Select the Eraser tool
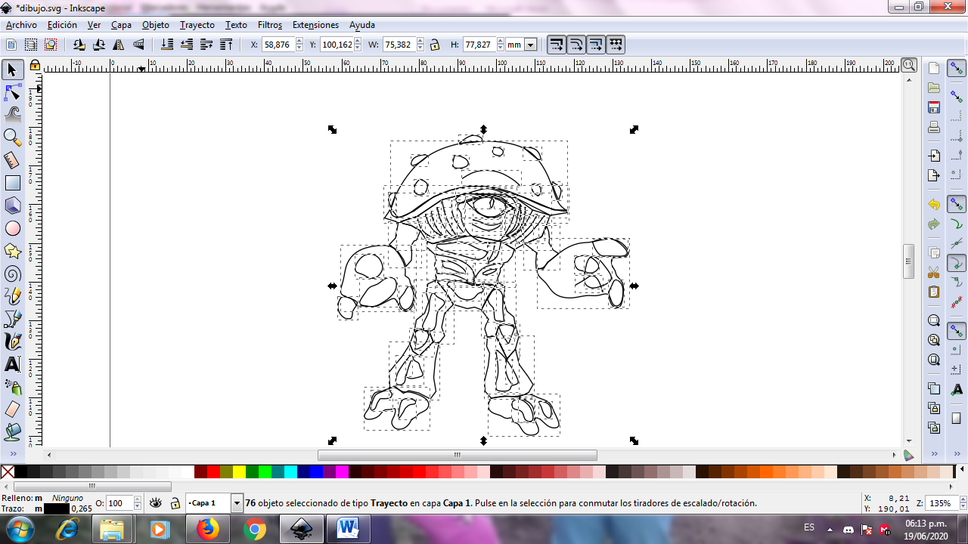Viewport: 968px width, 544px height. 12,410
